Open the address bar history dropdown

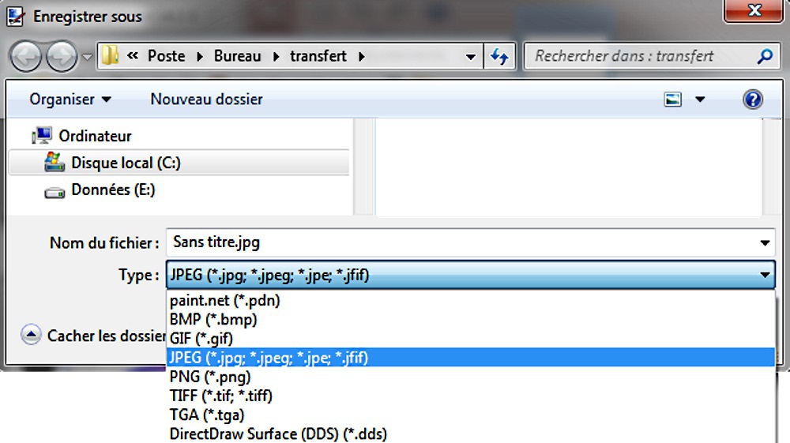471,56
